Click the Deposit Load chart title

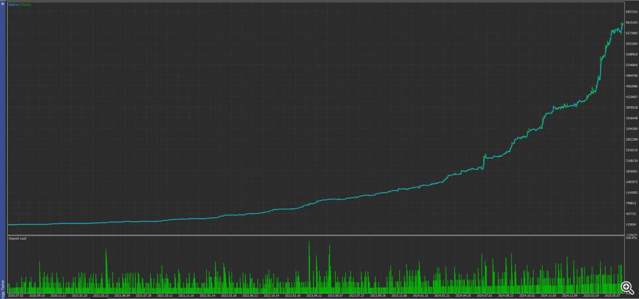point(17,238)
